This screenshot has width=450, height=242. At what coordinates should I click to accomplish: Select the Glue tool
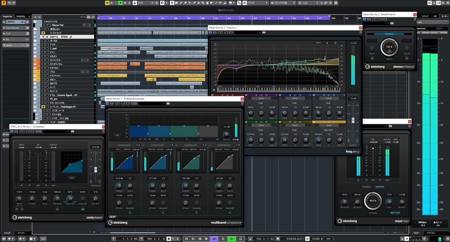[x=194, y=3]
